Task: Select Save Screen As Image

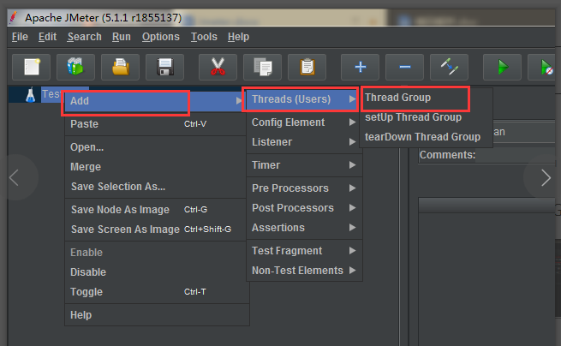Action: click(x=155, y=230)
